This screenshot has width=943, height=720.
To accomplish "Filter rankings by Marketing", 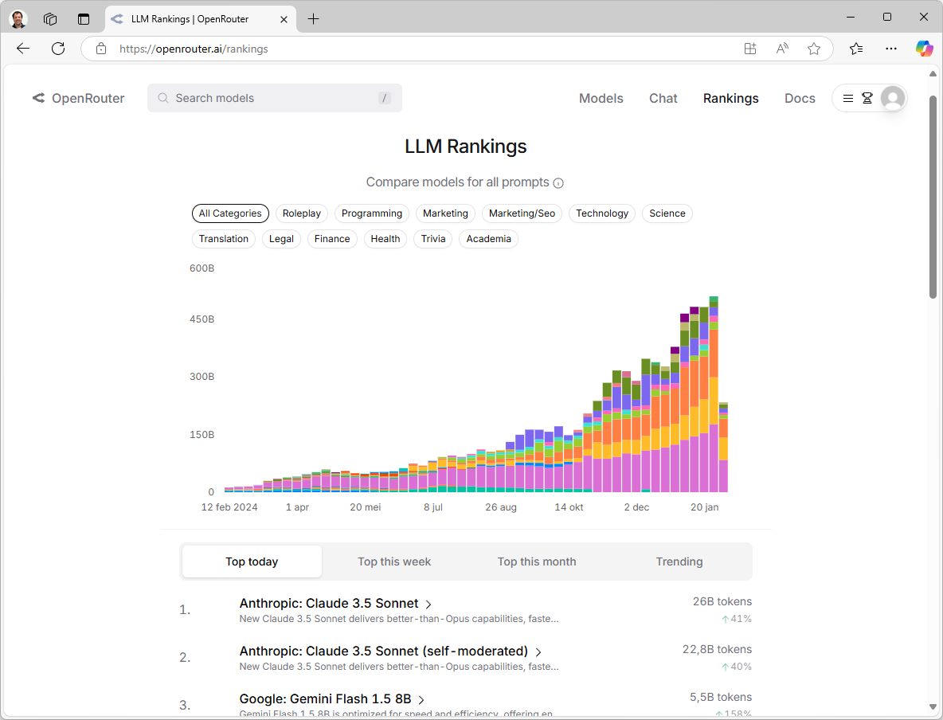I will pyautogui.click(x=445, y=213).
